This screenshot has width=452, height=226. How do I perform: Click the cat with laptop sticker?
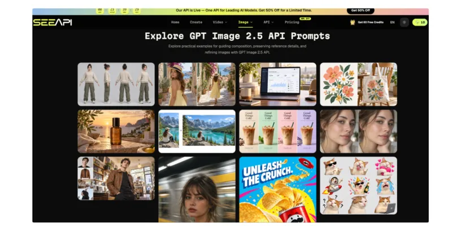385,205
